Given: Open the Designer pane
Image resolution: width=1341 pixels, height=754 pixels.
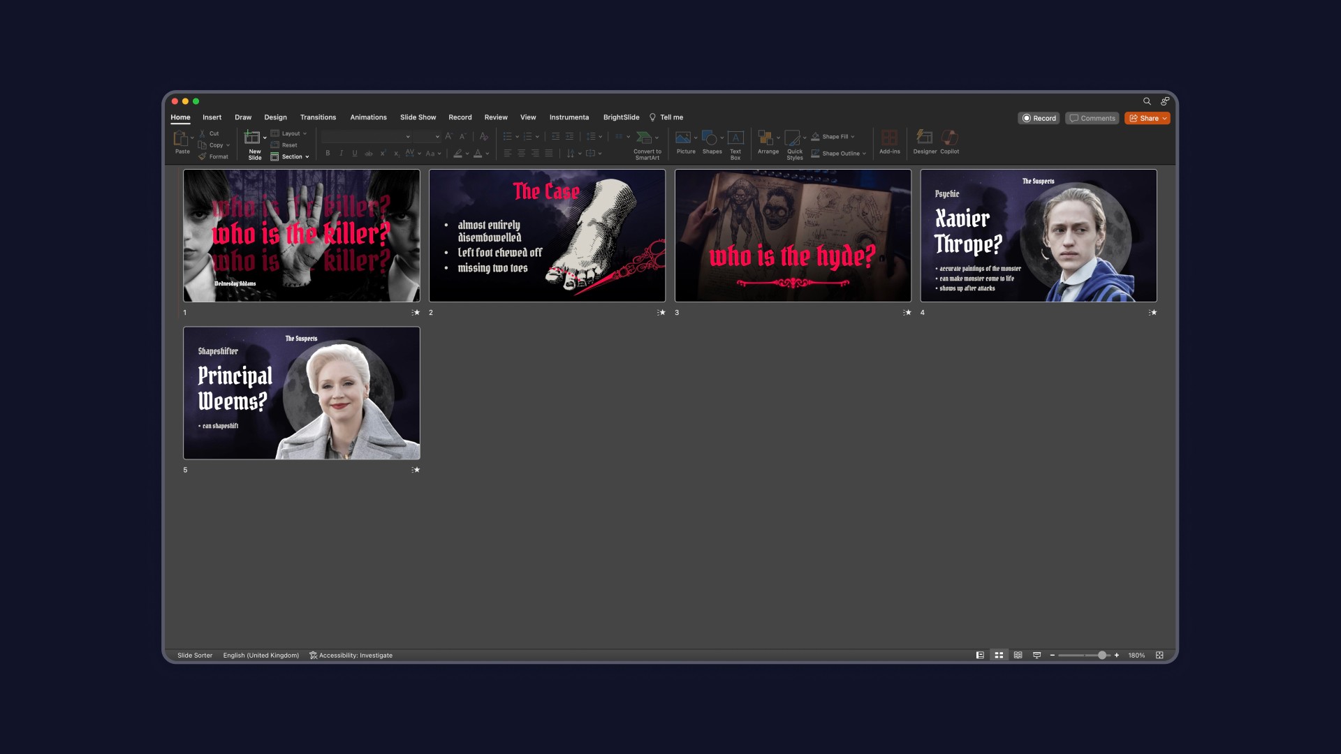Looking at the screenshot, I should [x=924, y=138].
